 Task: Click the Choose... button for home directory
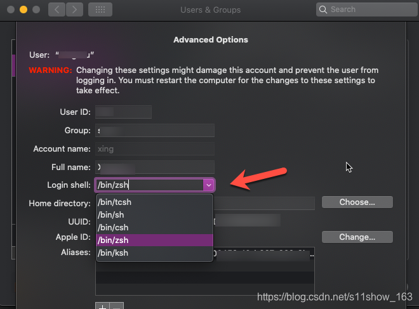point(357,202)
